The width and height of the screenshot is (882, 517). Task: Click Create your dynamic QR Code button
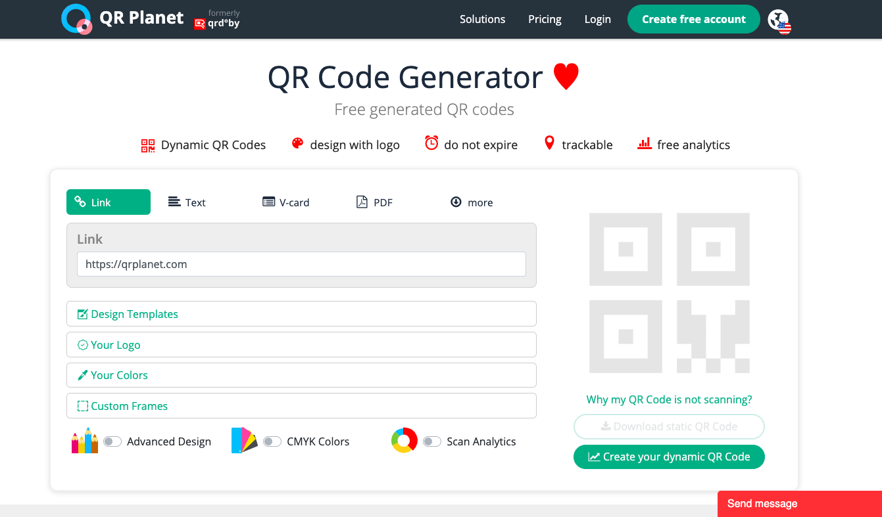click(669, 457)
